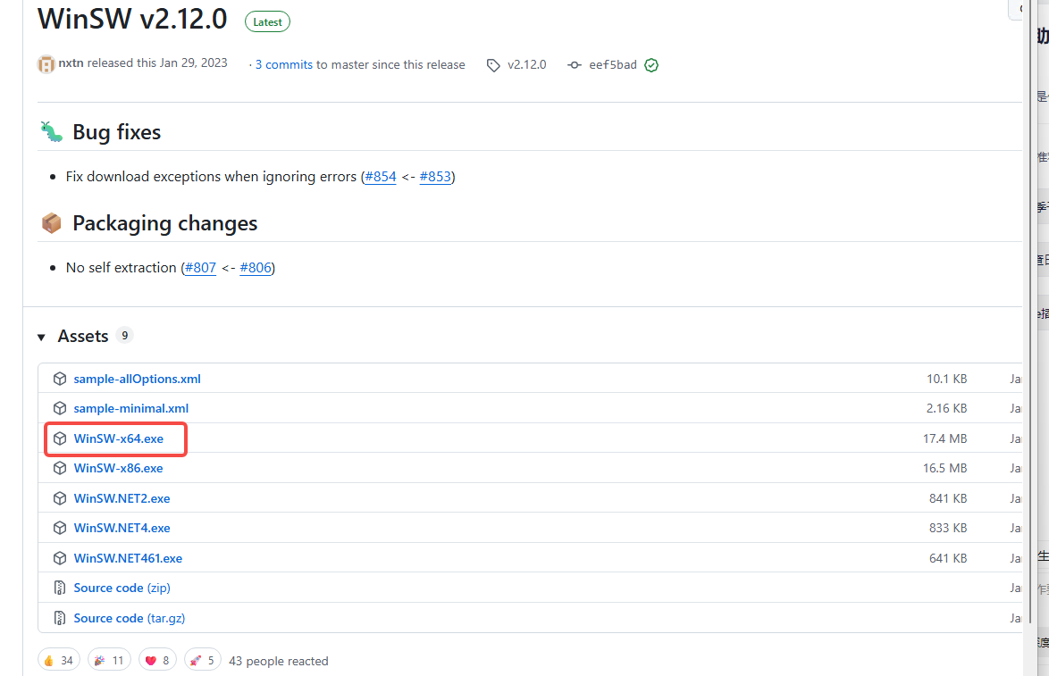Click package icon beside WinSW.NET461.exe

tap(60, 557)
